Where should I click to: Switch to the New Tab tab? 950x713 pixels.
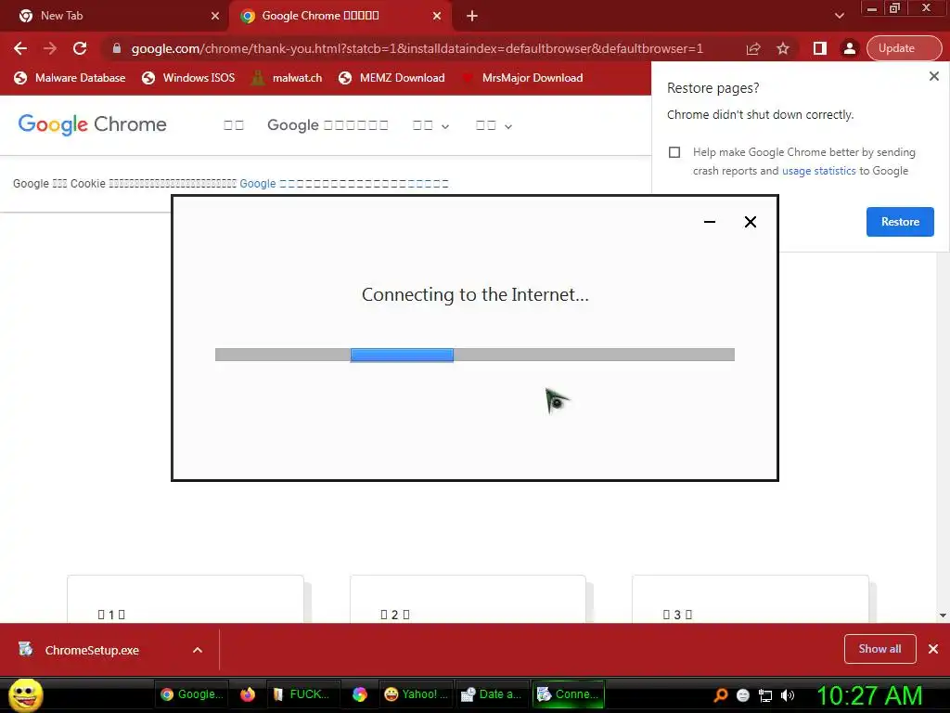(x=115, y=16)
